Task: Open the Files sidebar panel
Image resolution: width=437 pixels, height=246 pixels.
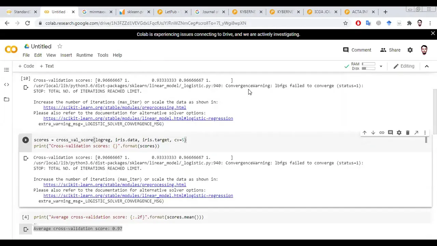Action: 6,99
